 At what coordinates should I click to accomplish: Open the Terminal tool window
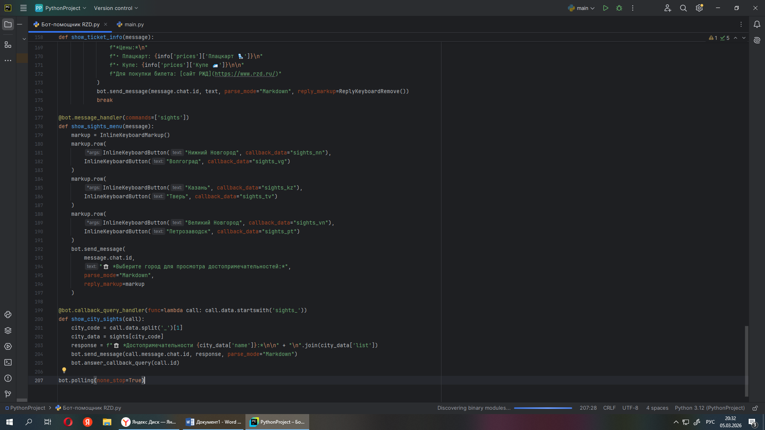pyautogui.click(x=8, y=362)
